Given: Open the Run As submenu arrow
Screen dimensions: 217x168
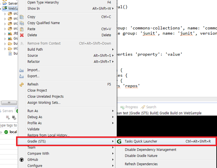Looking at the screenshot, I should 113,111.
